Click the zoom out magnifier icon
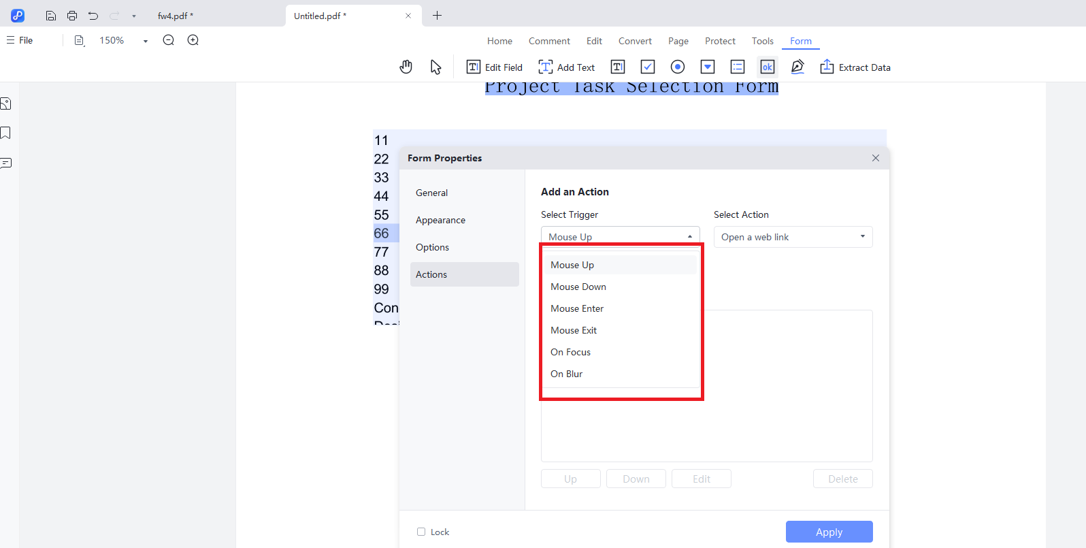This screenshot has height=548, width=1086. pos(169,40)
